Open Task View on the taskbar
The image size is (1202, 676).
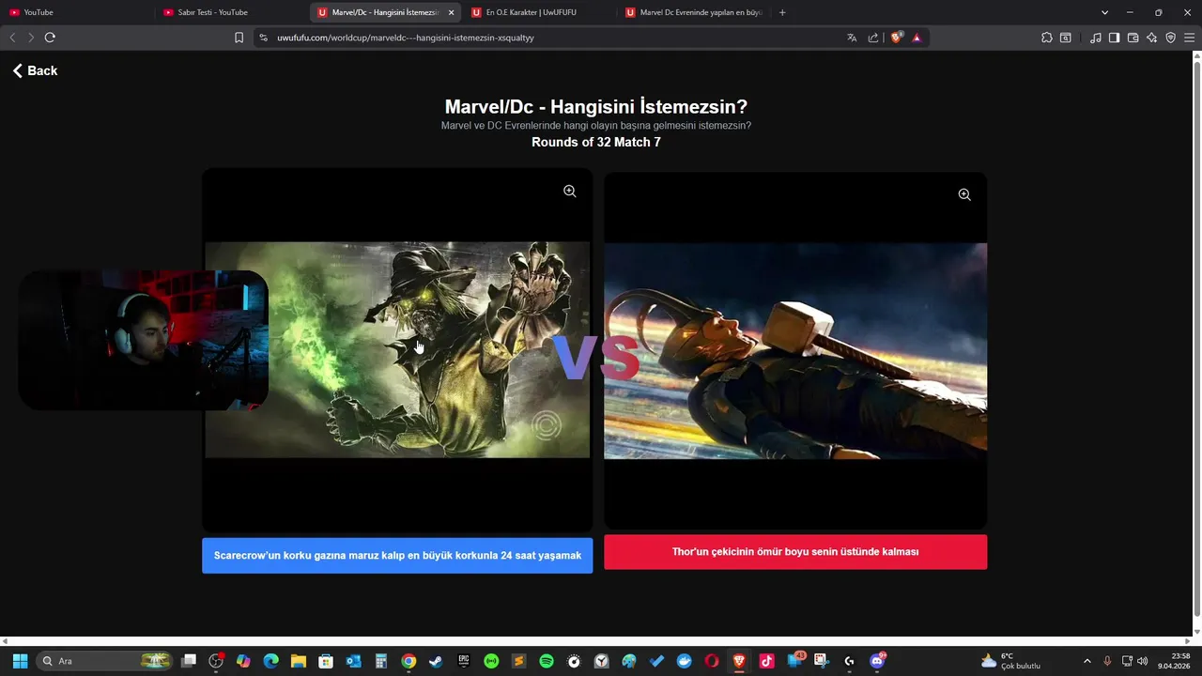[x=189, y=661]
